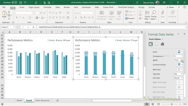Click the Insert Function fx icon
188x106 pixels.
tap(33, 27)
